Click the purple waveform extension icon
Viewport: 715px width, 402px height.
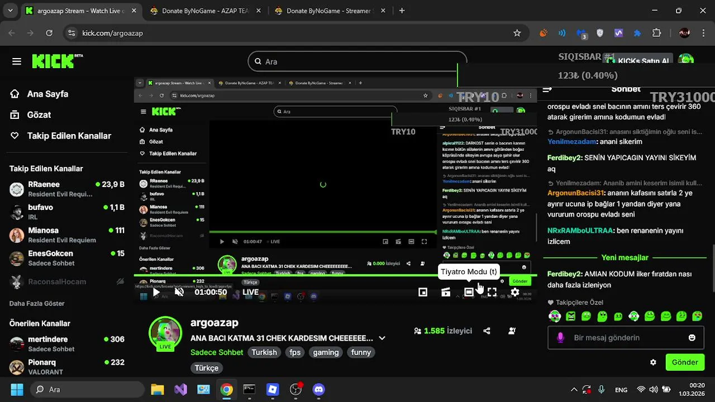click(x=618, y=33)
